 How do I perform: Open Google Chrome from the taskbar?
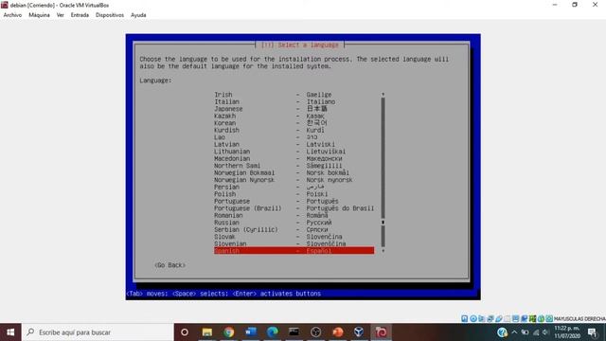(229, 332)
